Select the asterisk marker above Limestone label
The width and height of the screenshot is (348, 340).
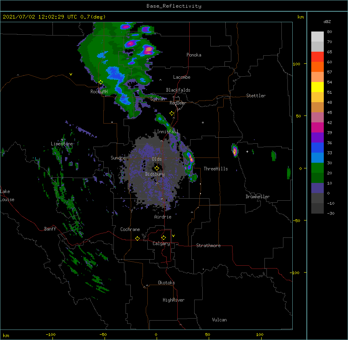click(62, 140)
